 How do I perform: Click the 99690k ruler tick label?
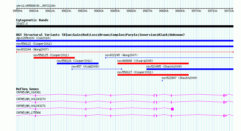180,11
